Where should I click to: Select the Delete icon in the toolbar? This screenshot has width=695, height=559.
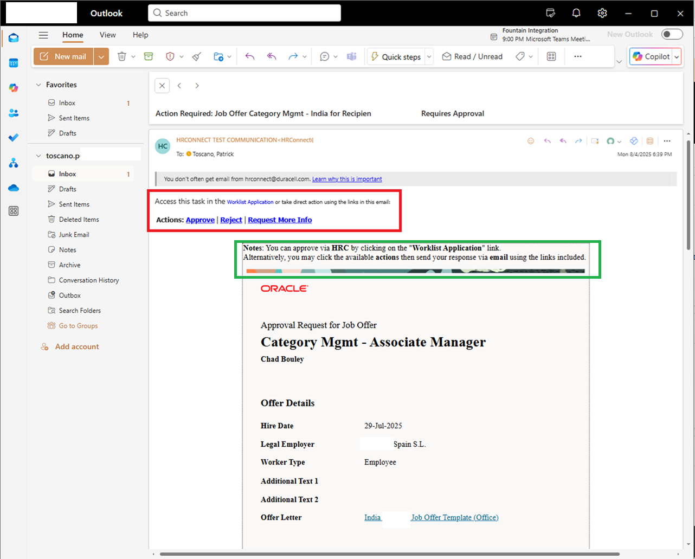[123, 56]
